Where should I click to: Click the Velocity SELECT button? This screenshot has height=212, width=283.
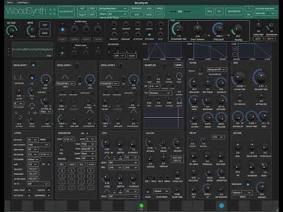(33, 169)
